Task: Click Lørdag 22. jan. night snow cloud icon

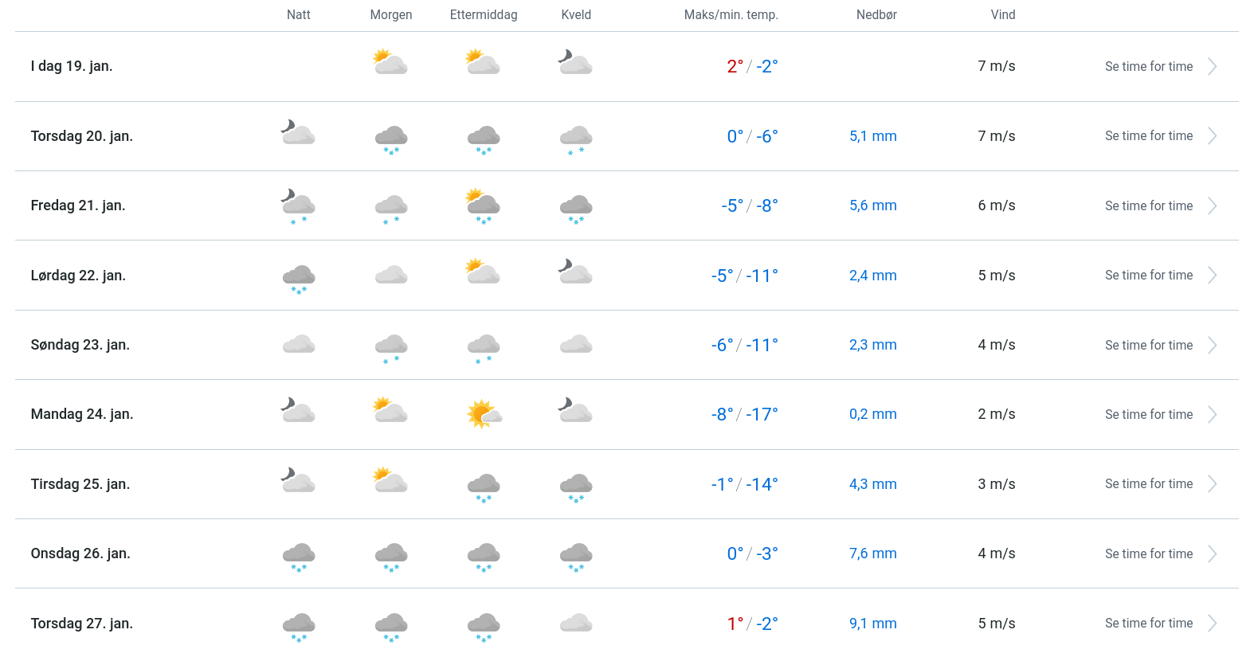Action: (299, 279)
